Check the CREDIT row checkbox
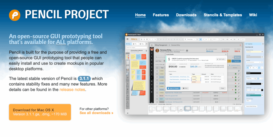The width and height of the screenshot is (273, 137). pyautogui.click(x=157, y=99)
